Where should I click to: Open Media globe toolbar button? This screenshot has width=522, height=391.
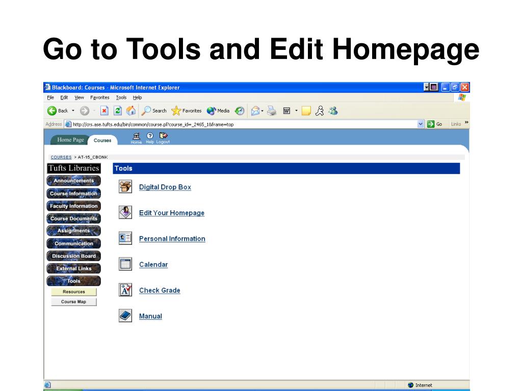(x=218, y=110)
